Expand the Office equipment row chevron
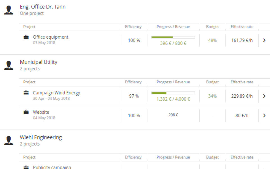The image size is (270, 169). 264,40
